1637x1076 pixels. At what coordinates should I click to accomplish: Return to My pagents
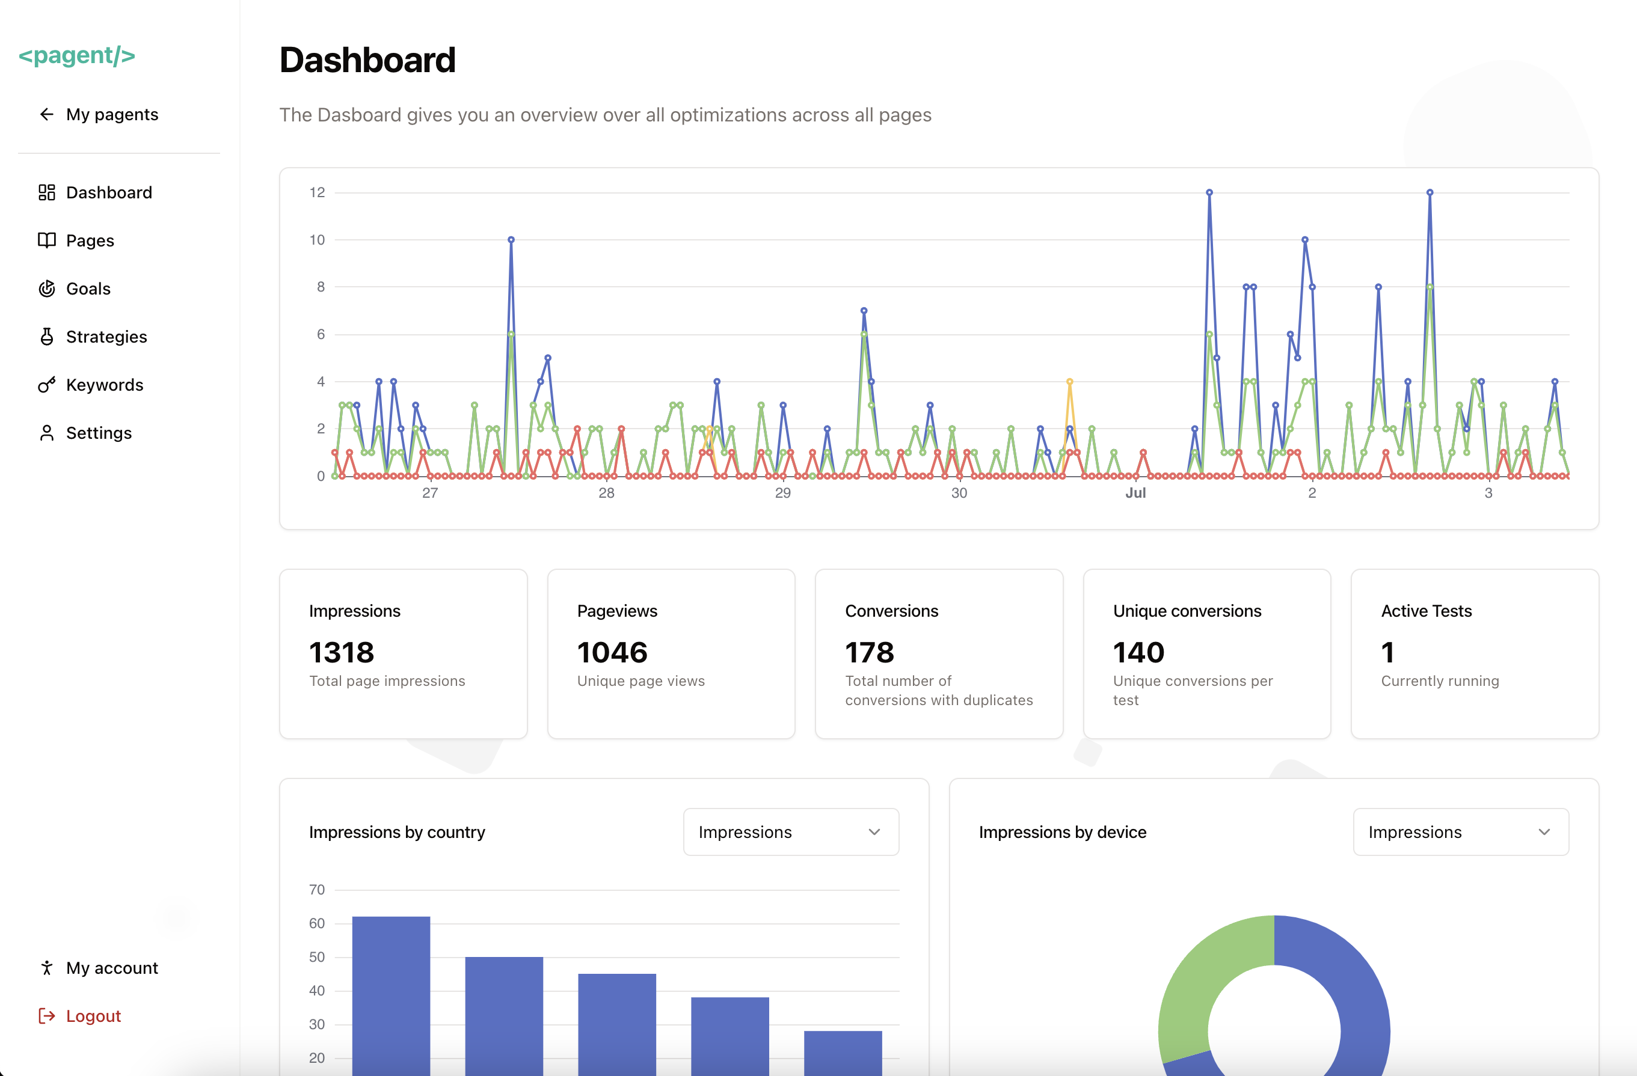click(118, 114)
